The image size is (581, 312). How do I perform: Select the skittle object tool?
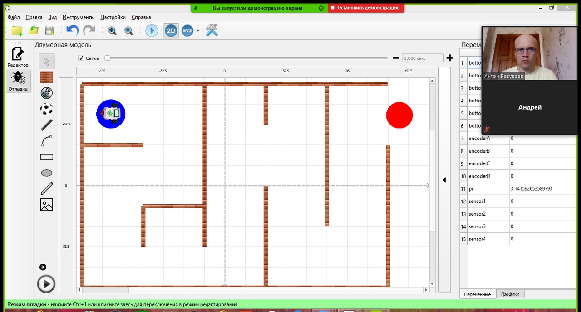point(47,93)
